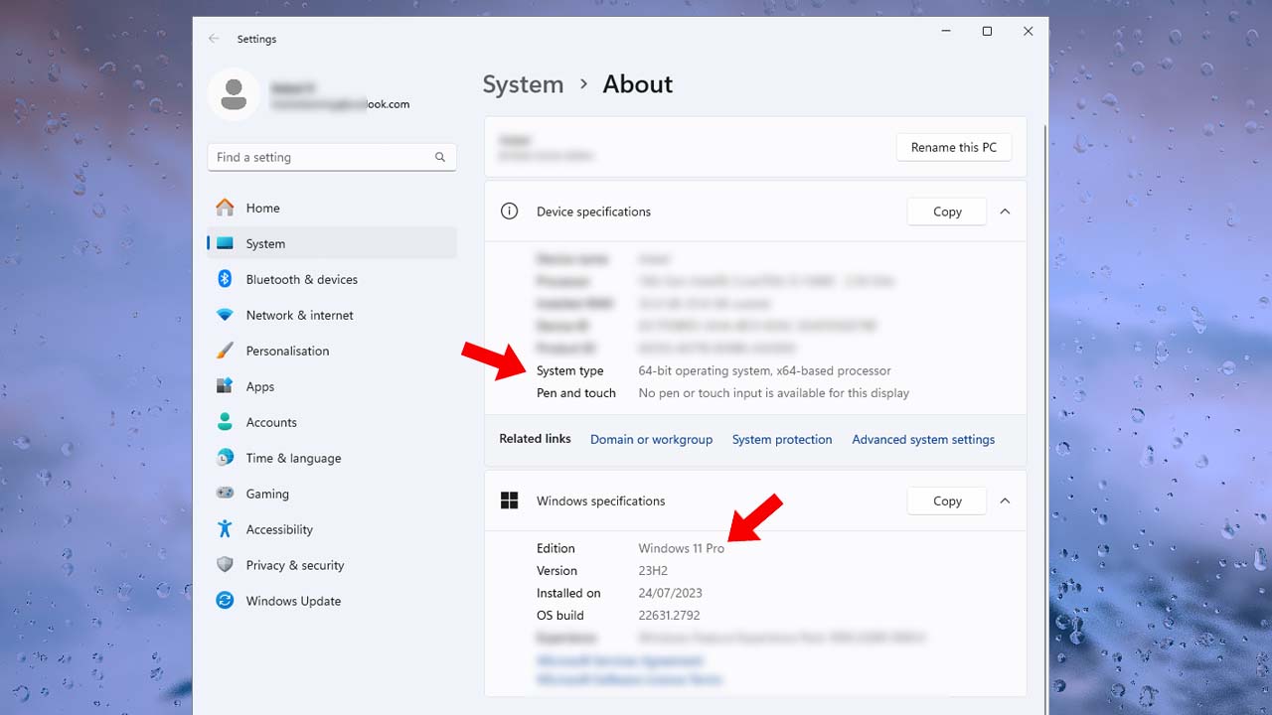This screenshot has width=1272, height=715.
Task: Open Advanced system settings link
Action: pyautogui.click(x=922, y=438)
